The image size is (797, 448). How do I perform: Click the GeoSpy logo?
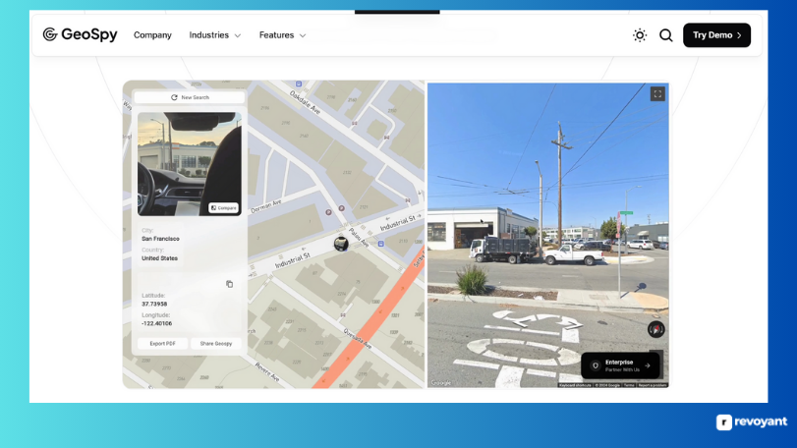80,34
